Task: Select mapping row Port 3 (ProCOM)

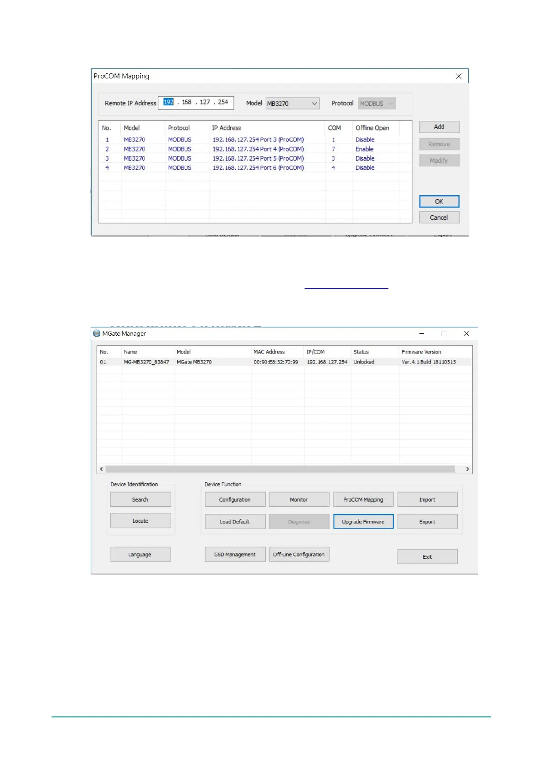Action: (255, 140)
